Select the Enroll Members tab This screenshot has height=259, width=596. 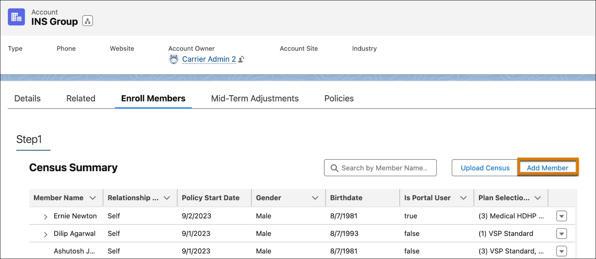[153, 98]
